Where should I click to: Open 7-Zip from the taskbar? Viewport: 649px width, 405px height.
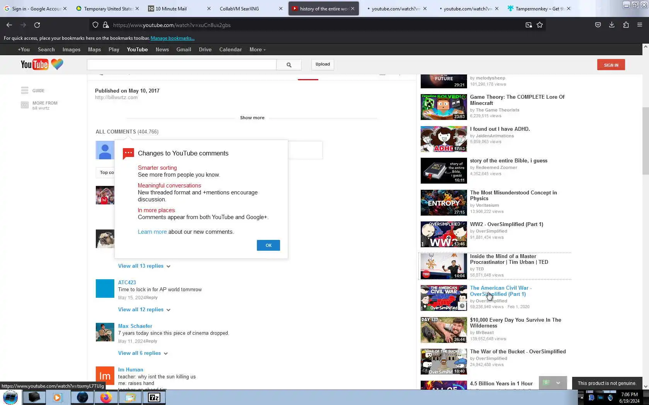tap(154, 397)
